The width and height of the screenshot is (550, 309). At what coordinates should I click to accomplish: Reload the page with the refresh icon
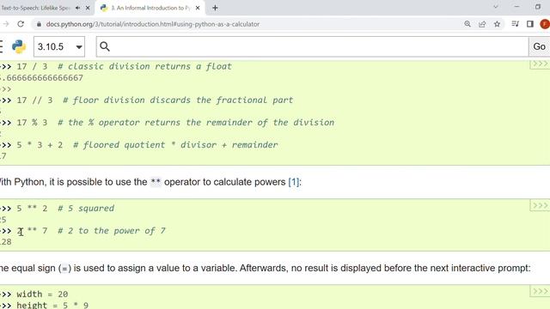click(21, 24)
